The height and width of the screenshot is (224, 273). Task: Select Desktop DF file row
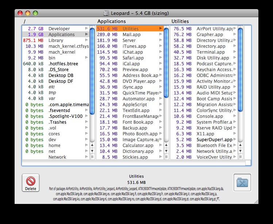pyautogui.click(x=56, y=81)
